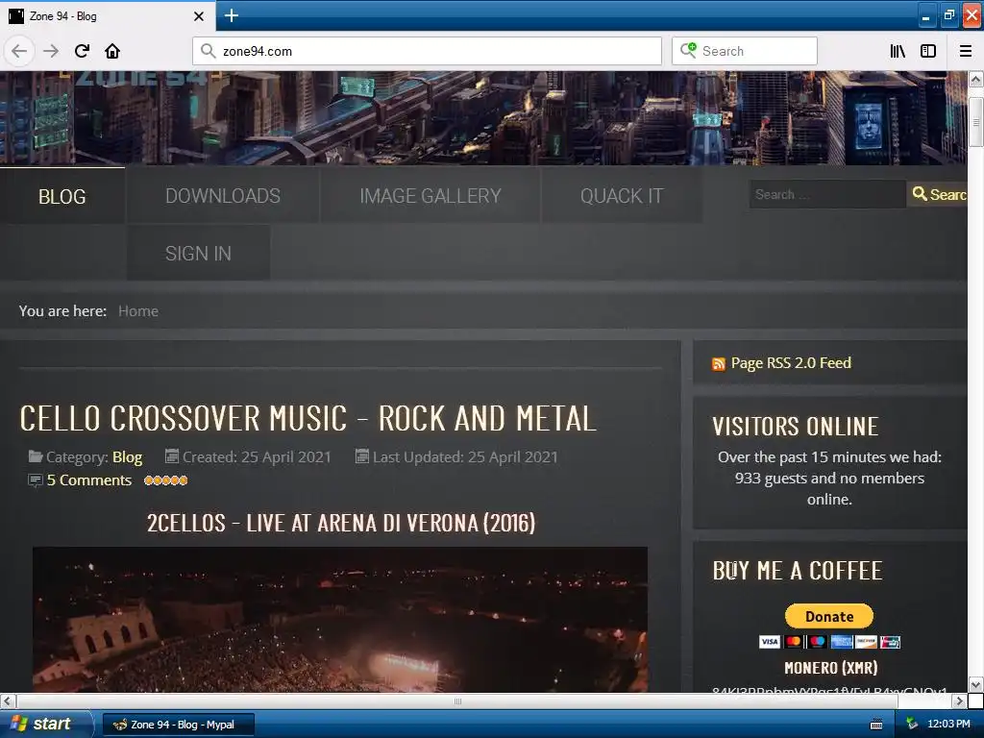Click the BUY ME A COFFEE heading
Screen dimensions: 984x738
(x=797, y=571)
